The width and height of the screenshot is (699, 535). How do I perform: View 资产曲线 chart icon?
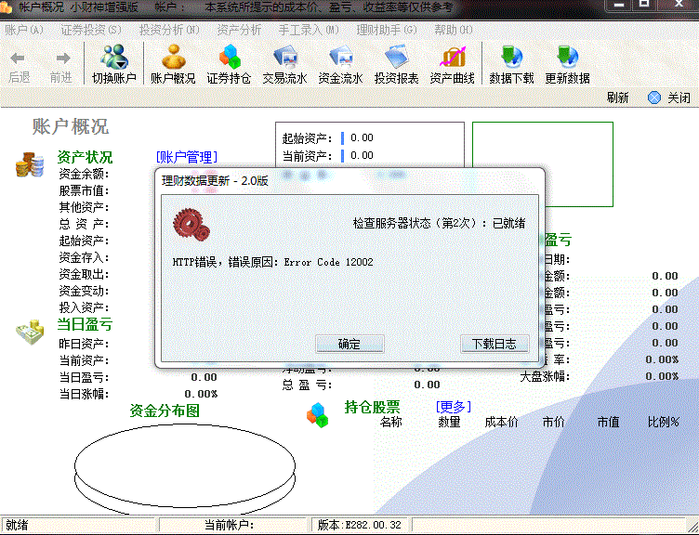pyautogui.click(x=453, y=64)
